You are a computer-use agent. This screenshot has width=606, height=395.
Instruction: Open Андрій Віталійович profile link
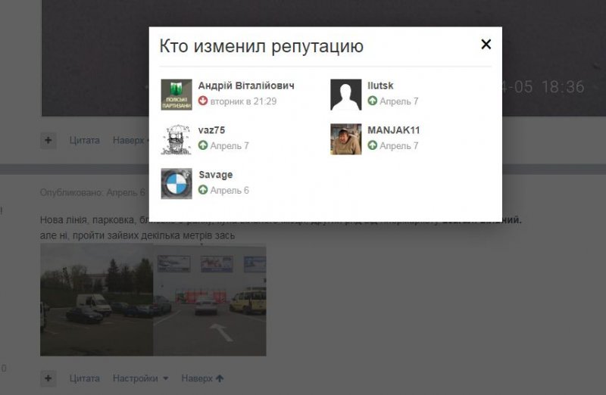pyautogui.click(x=246, y=86)
